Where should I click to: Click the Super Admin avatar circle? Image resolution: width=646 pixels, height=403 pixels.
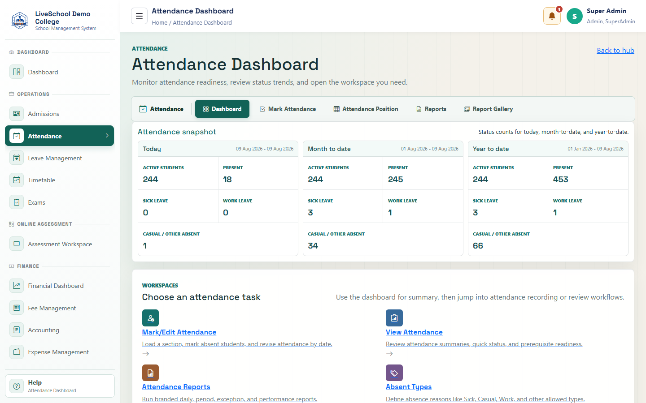(575, 16)
